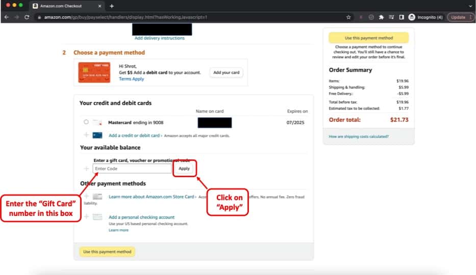Image resolution: width=476 pixels, height=275 pixels.
Task: Click Add delivery instructions link
Action: click(159, 38)
